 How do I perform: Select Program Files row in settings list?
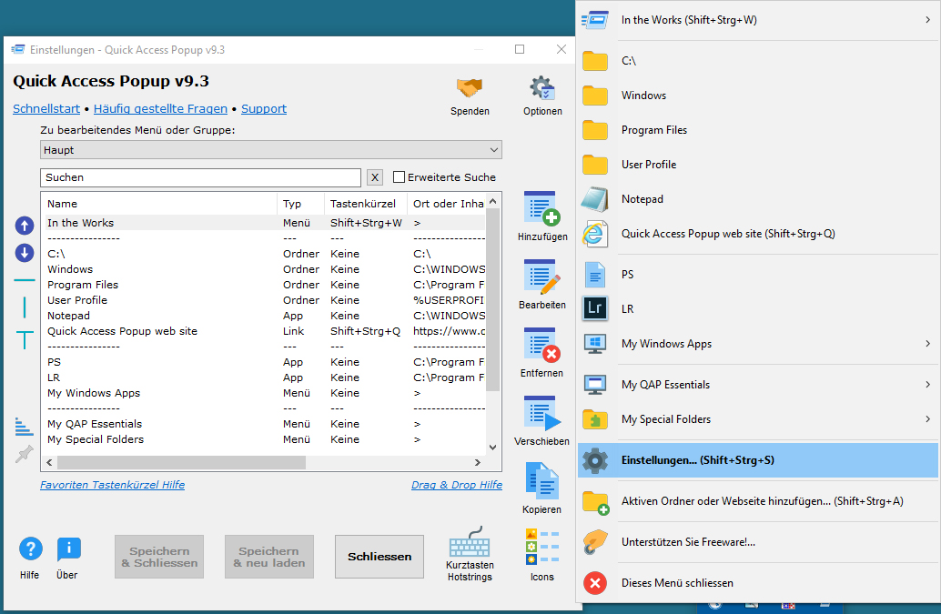point(265,285)
